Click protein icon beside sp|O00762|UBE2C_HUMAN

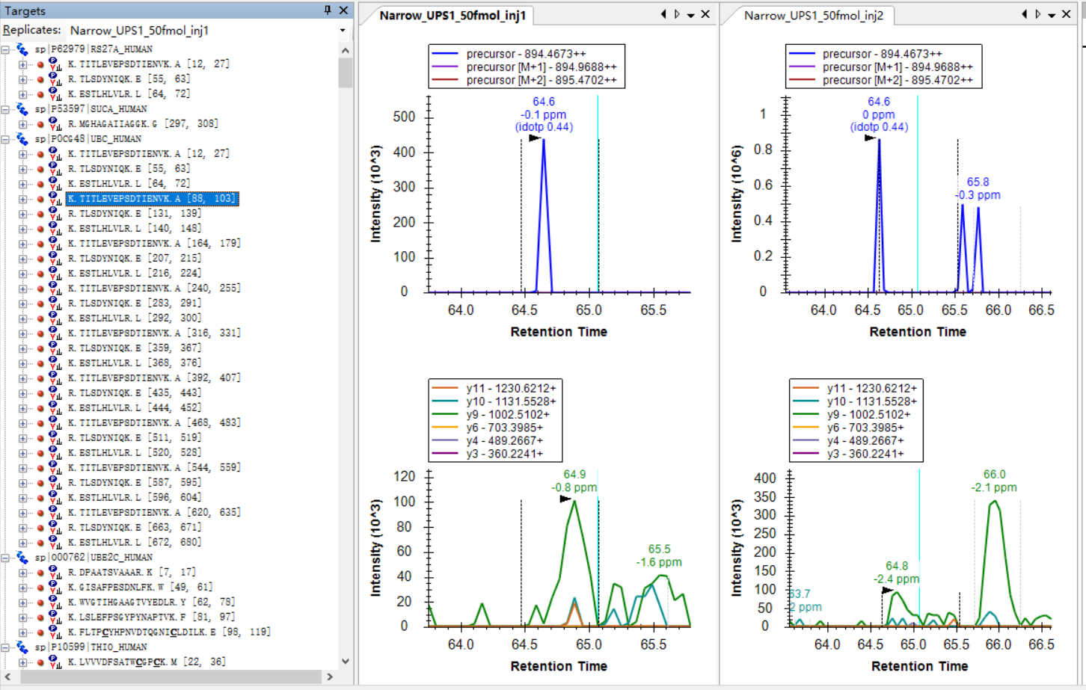[22, 558]
